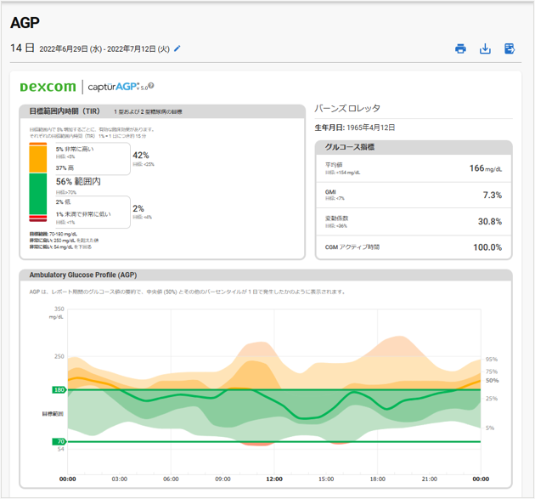Image resolution: width=535 pixels, height=499 pixels.
Task: Click the 75% percentile label
Action: point(492,371)
